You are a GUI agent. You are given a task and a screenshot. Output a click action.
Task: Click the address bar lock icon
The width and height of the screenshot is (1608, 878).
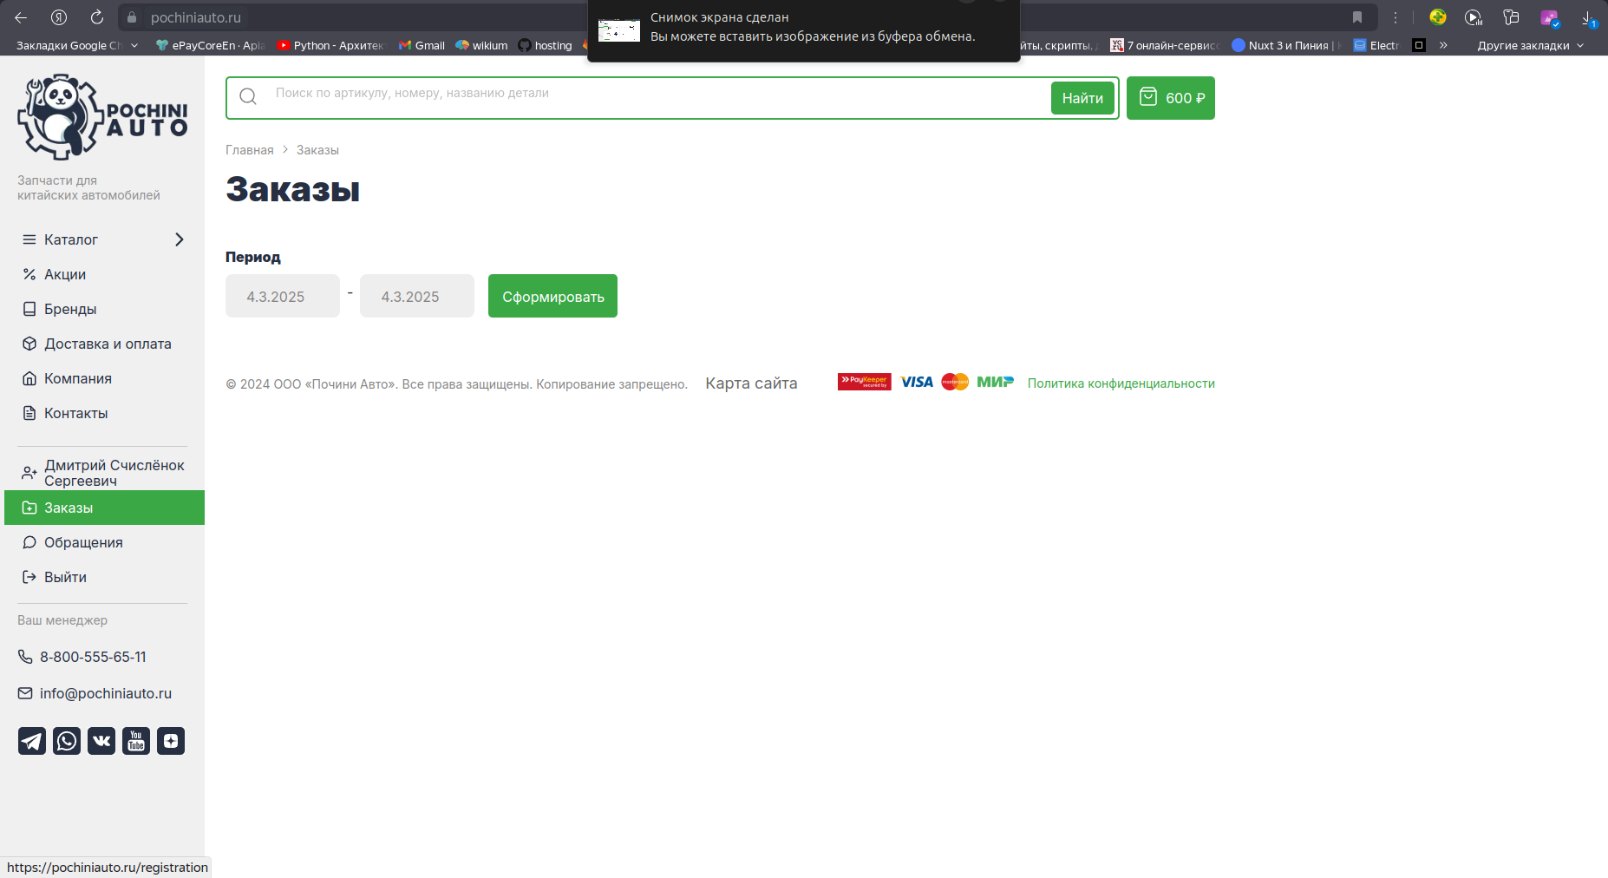pos(132,17)
